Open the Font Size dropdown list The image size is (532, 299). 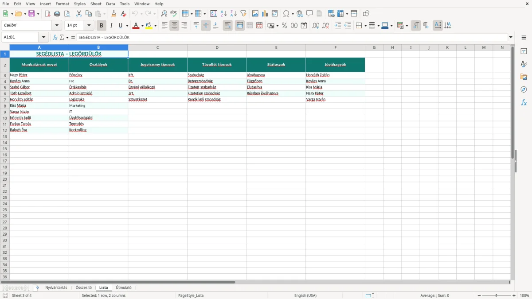[89, 26]
